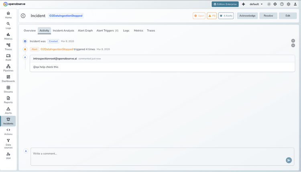The width and height of the screenshot is (301, 172).
Task: Select the Activity tab
Action: [44, 31]
